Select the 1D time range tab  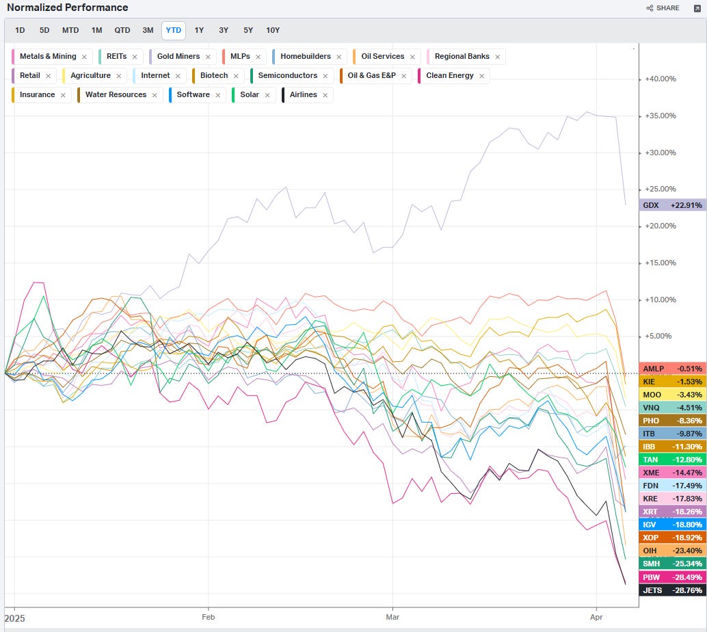point(20,30)
